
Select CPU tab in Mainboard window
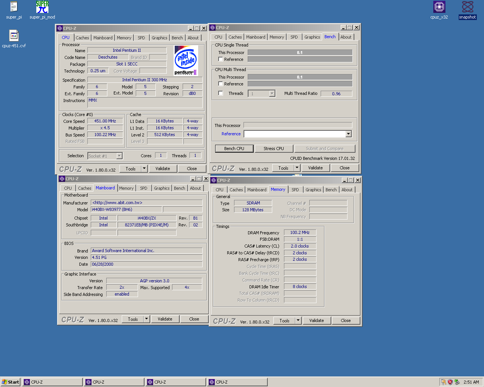[68, 188]
